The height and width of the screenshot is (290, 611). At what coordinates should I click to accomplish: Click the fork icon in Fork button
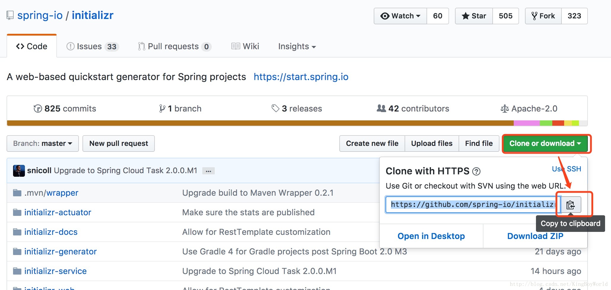click(534, 16)
